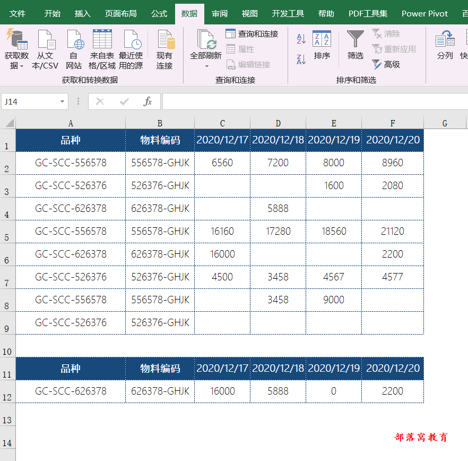The height and width of the screenshot is (461, 468).
Task: Open 高级 (Advanced) filter
Action: pos(386,65)
